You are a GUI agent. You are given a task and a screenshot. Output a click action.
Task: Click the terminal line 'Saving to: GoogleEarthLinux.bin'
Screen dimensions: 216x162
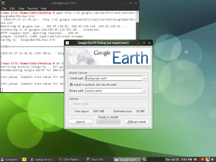(28, 40)
